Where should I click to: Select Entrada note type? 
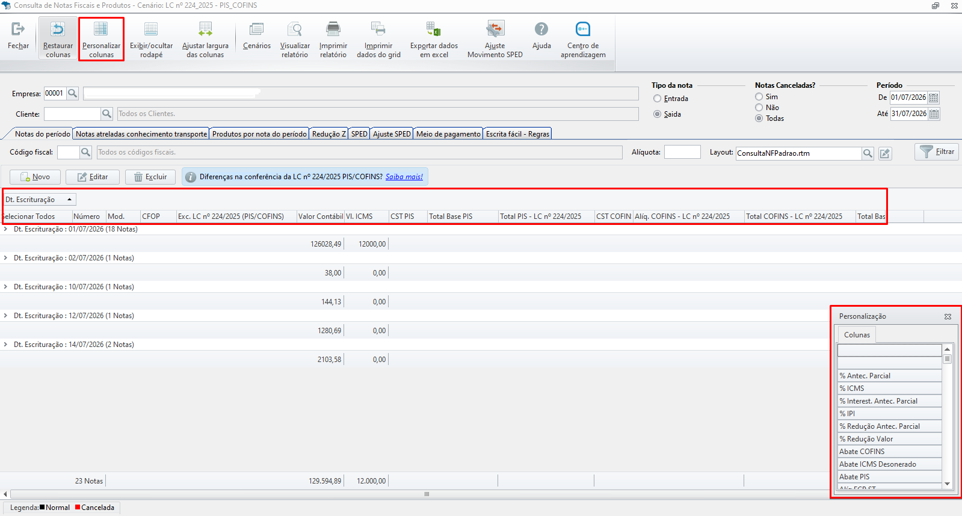[657, 99]
